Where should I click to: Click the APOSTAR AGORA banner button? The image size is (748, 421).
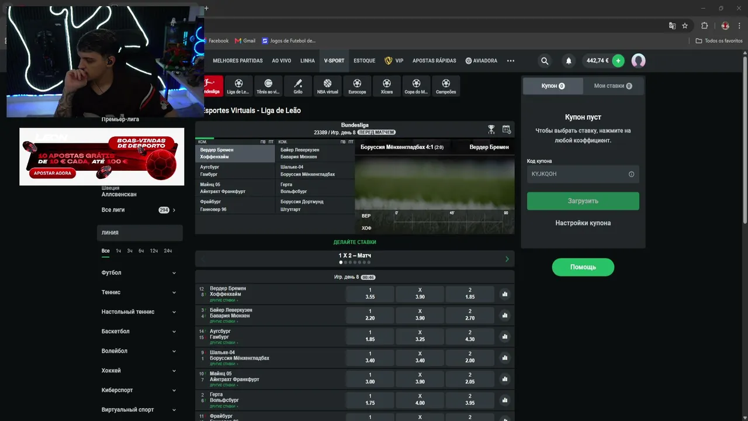53,173
